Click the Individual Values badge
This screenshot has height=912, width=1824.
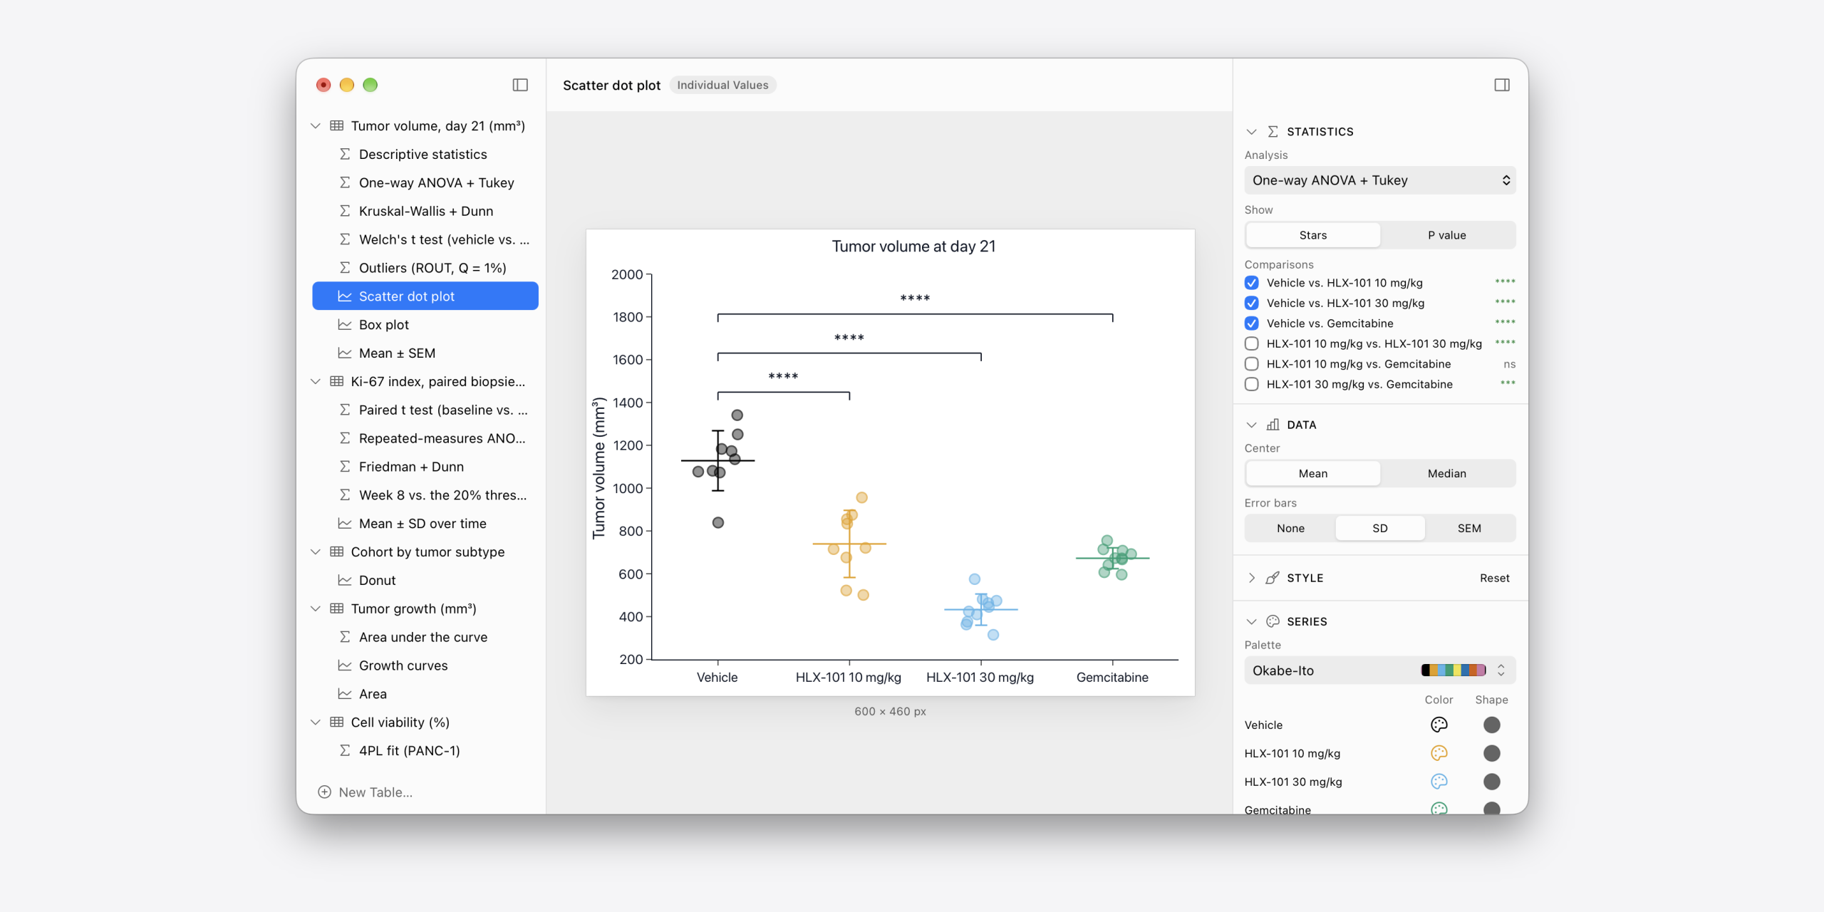tap(722, 85)
